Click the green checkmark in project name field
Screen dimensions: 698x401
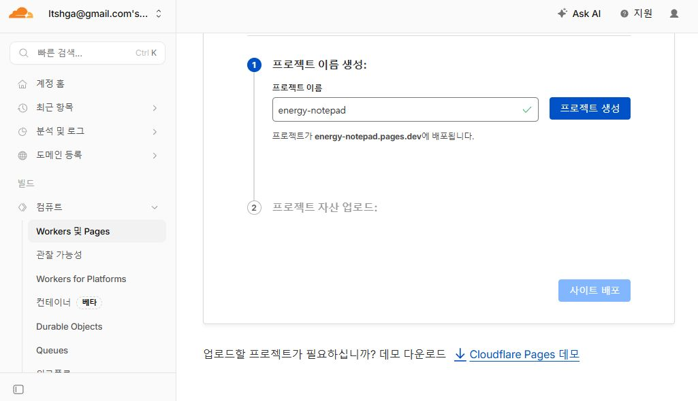coord(527,109)
